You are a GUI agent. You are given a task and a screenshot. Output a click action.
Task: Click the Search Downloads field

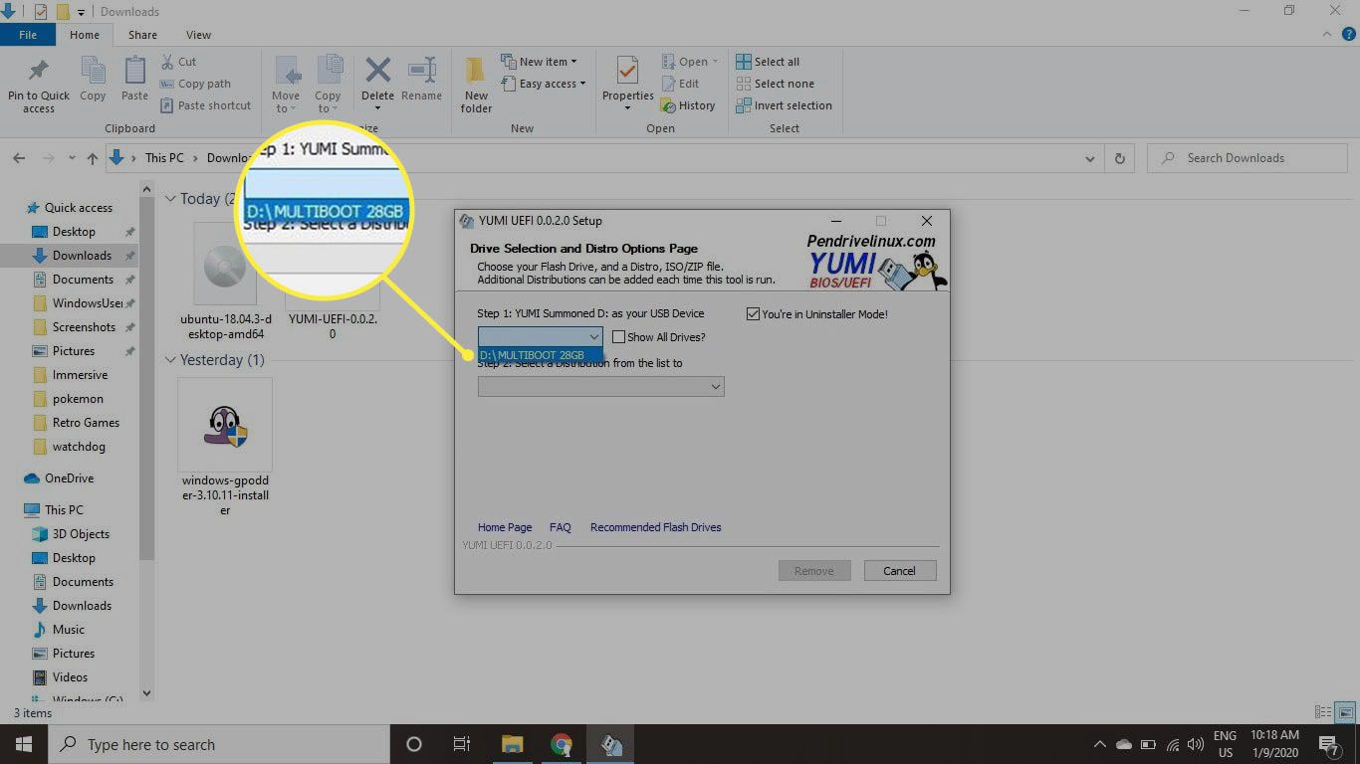pos(1256,158)
